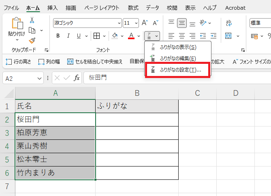Toggle italic formatting
The height and width of the screenshot is (196, 271).
coord(68,36)
